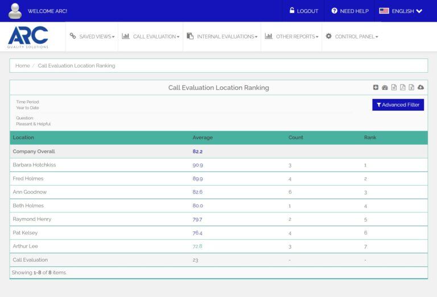Open the Internal Evaluations menu

(222, 36)
